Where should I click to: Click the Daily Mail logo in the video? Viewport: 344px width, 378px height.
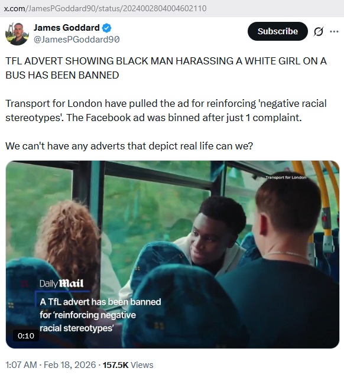tap(61, 283)
